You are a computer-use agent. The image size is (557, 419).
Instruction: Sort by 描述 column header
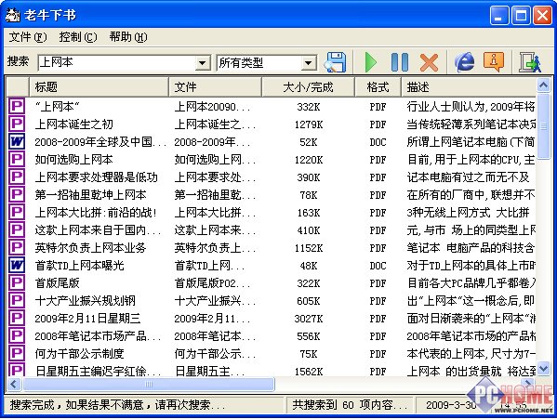coord(469,87)
